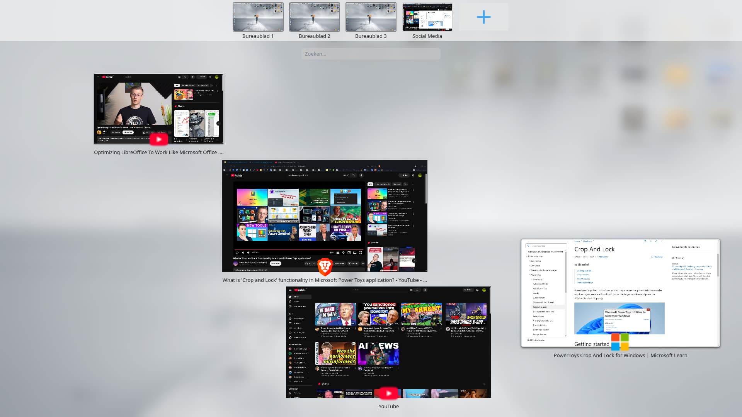This screenshot has width=742, height=417.
Task: Click the Baku Initiative video in YouTube home window
Action: pyautogui.click(x=335, y=314)
